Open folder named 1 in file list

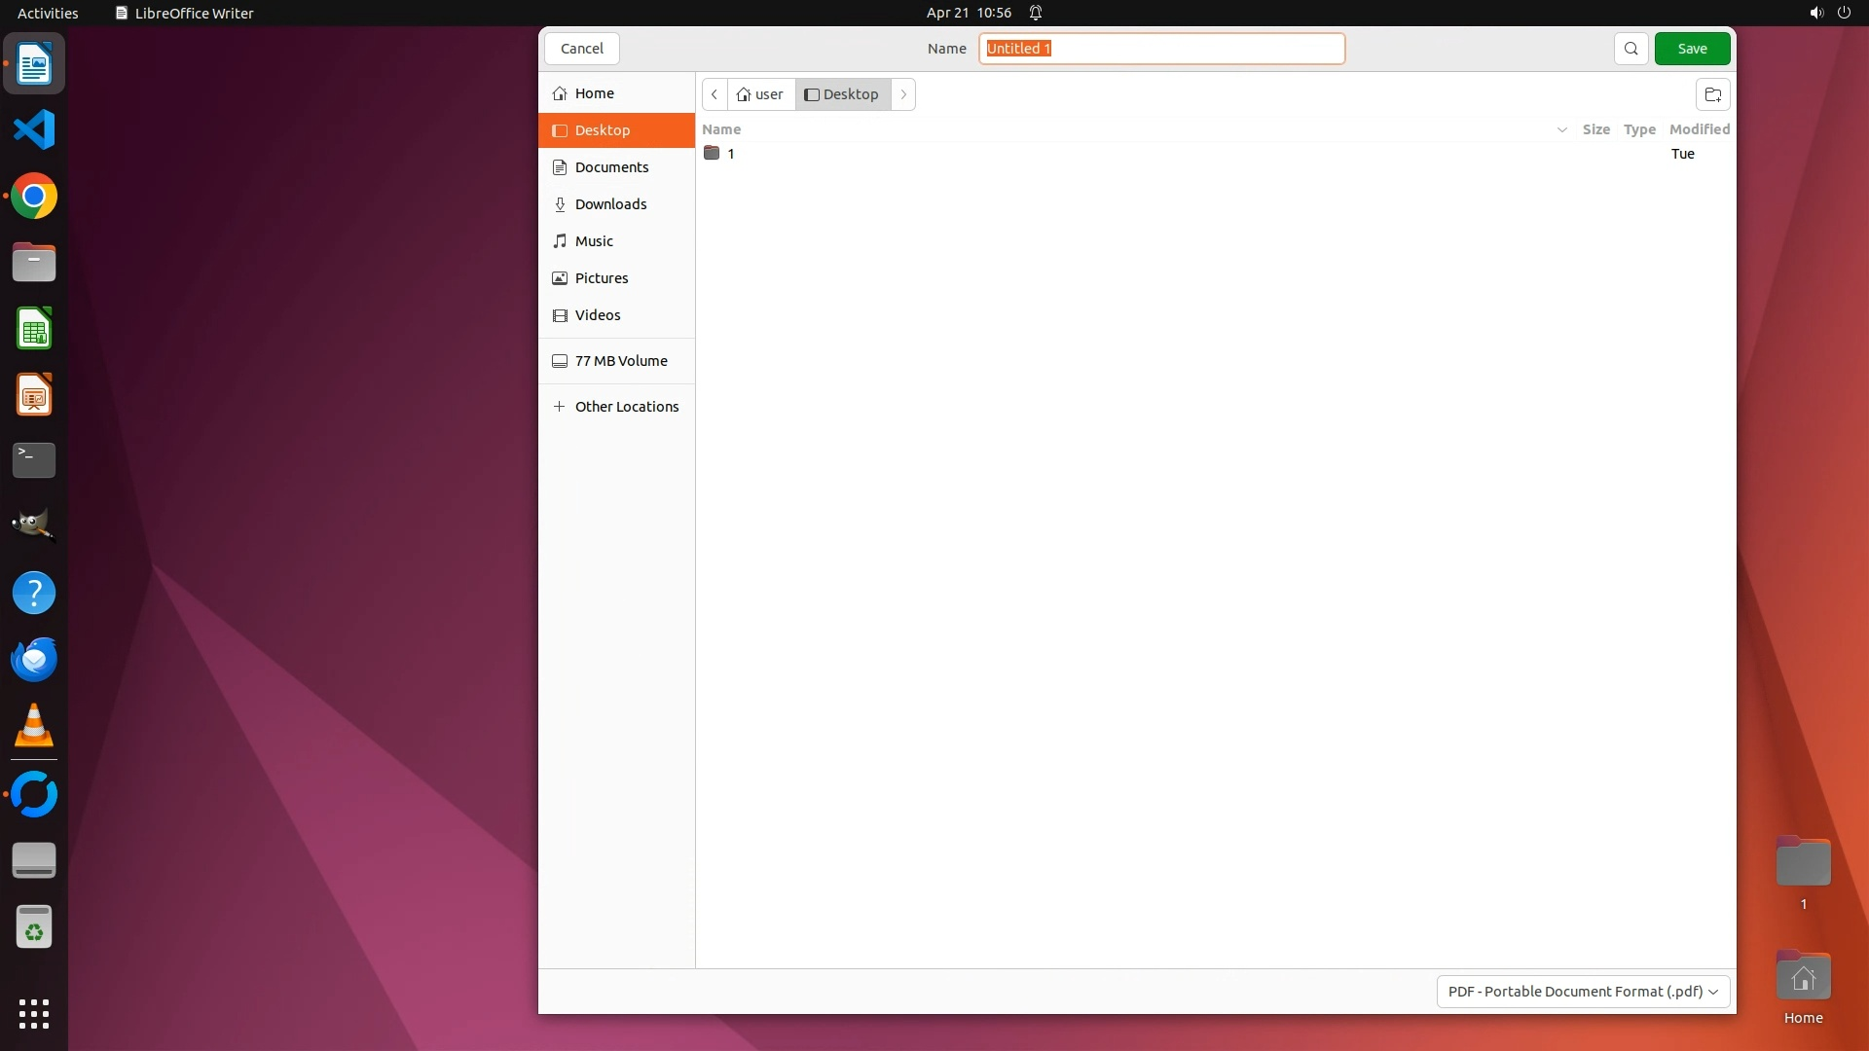(730, 154)
